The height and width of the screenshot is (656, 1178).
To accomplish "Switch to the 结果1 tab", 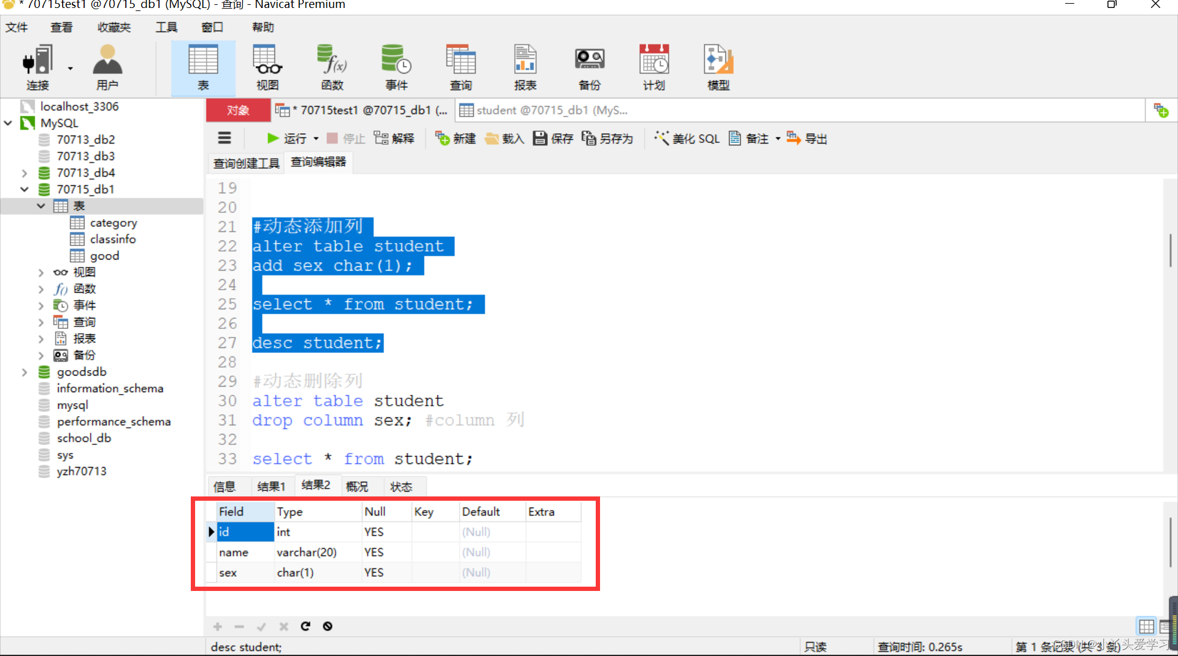I will point(271,487).
